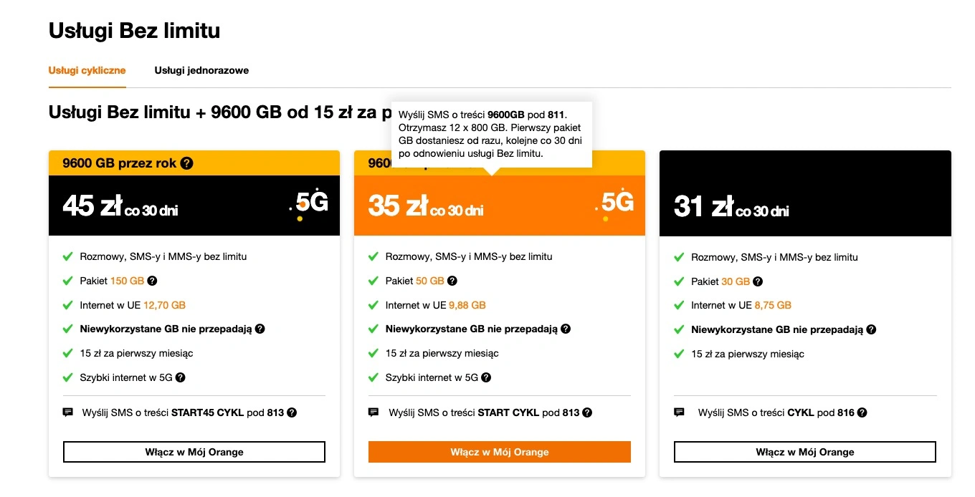Click orange Włącz w Mój Orange button

500,452
